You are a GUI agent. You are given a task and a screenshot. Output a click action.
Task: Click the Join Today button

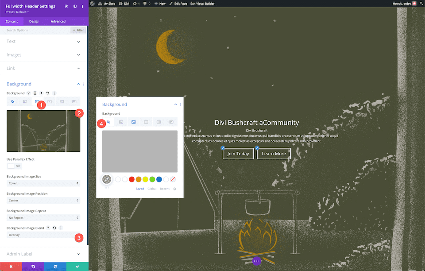point(238,154)
